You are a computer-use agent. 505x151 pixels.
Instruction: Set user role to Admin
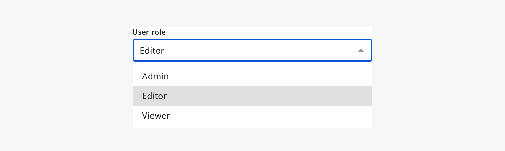tap(252, 76)
